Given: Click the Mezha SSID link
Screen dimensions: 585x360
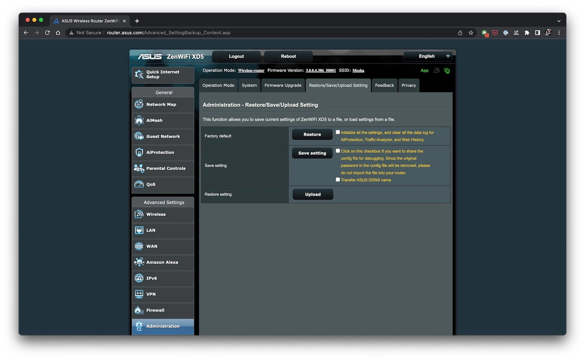Looking at the screenshot, I should coord(358,71).
